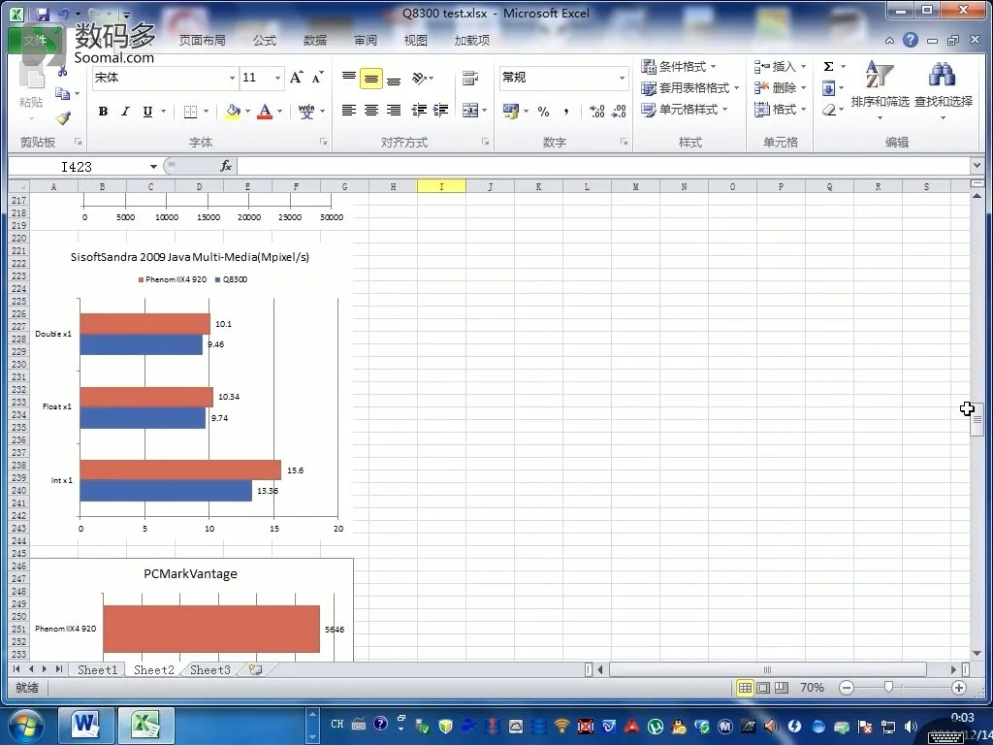Screen dimensions: 993x745
Task: Open Review (审阅) tab
Action: tap(366, 41)
